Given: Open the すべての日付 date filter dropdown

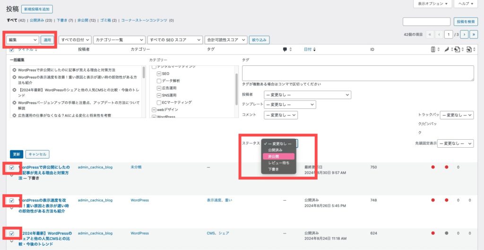Looking at the screenshot, I should click(75, 40).
